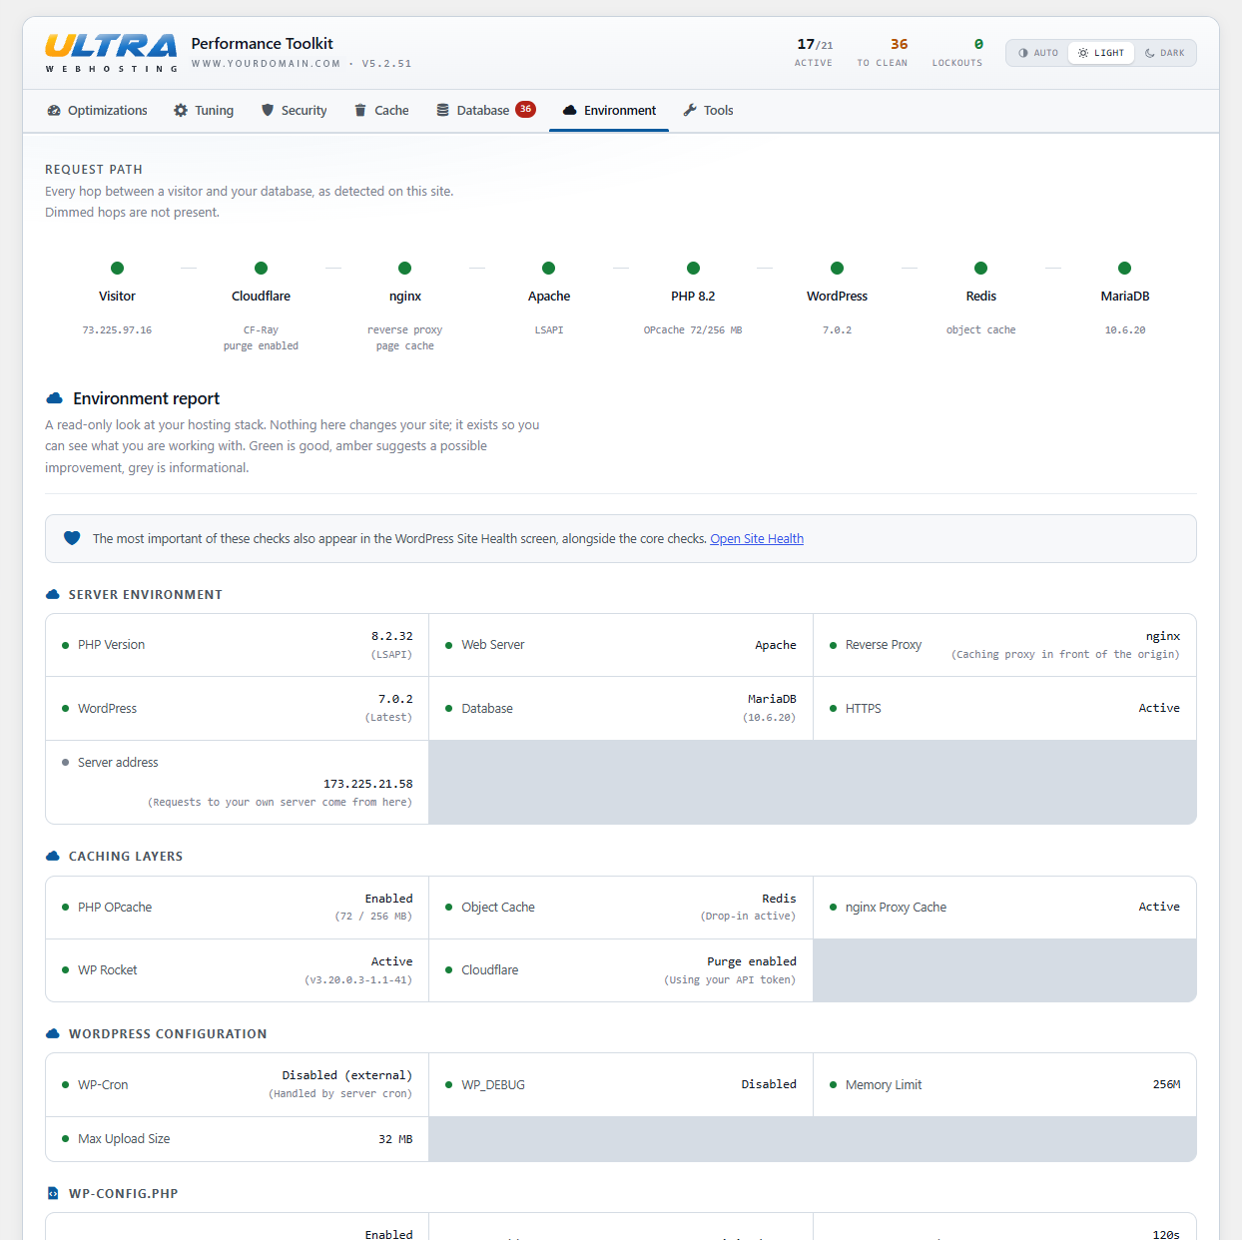Open the Optimizations tab
This screenshot has width=1242, height=1240.
pyautogui.click(x=97, y=111)
